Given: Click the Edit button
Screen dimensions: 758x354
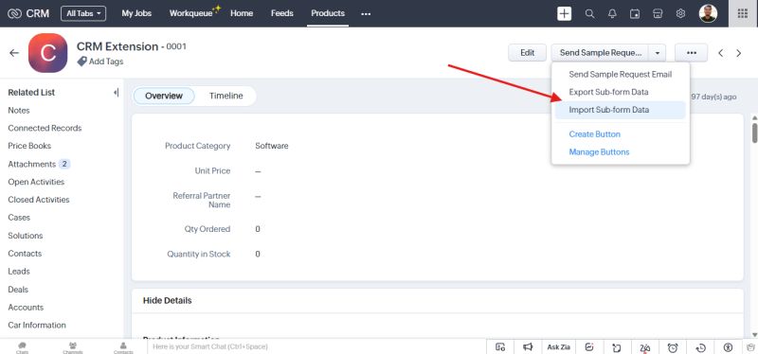Looking at the screenshot, I should tap(527, 53).
